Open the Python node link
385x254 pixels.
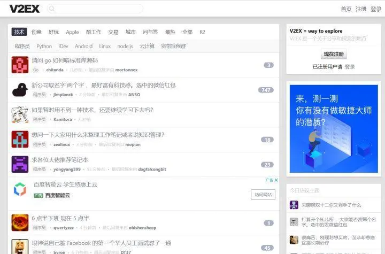tap(44, 46)
